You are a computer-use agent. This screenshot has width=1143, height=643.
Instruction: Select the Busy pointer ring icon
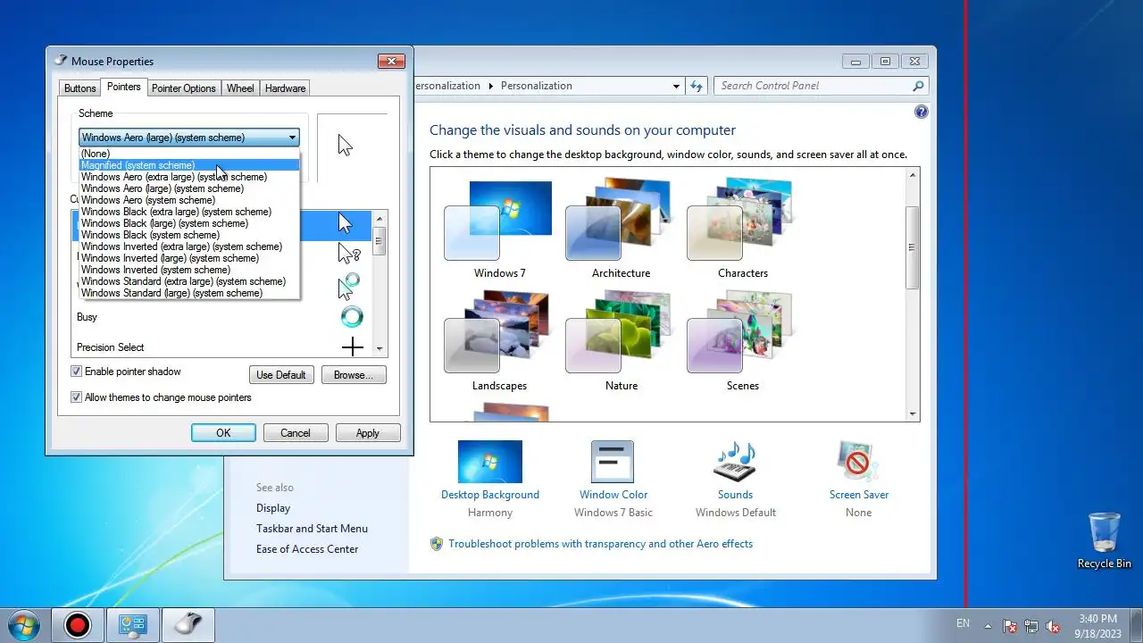point(352,316)
